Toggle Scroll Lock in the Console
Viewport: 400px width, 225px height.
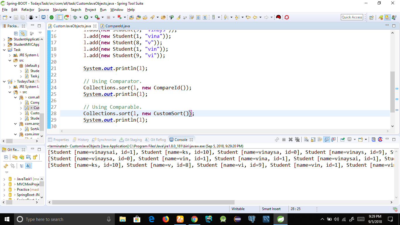pos(313,140)
